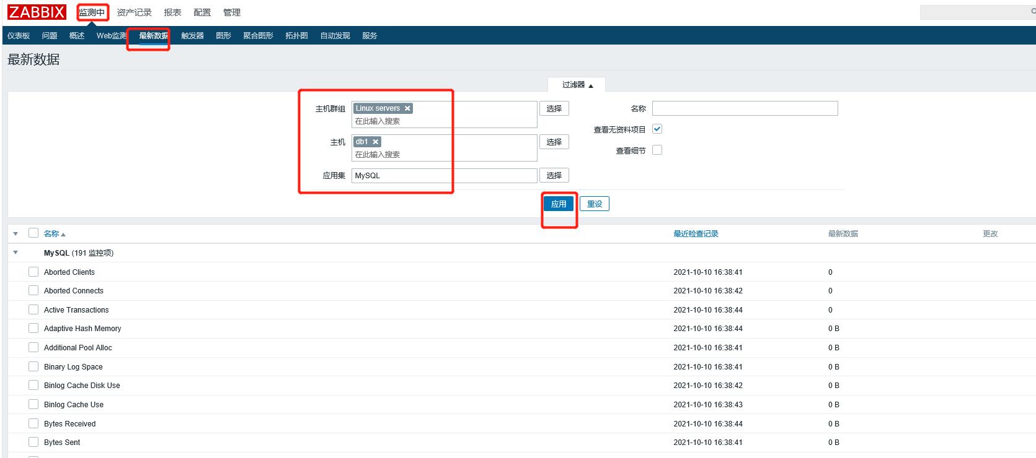Sort by the last check column

(x=696, y=234)
